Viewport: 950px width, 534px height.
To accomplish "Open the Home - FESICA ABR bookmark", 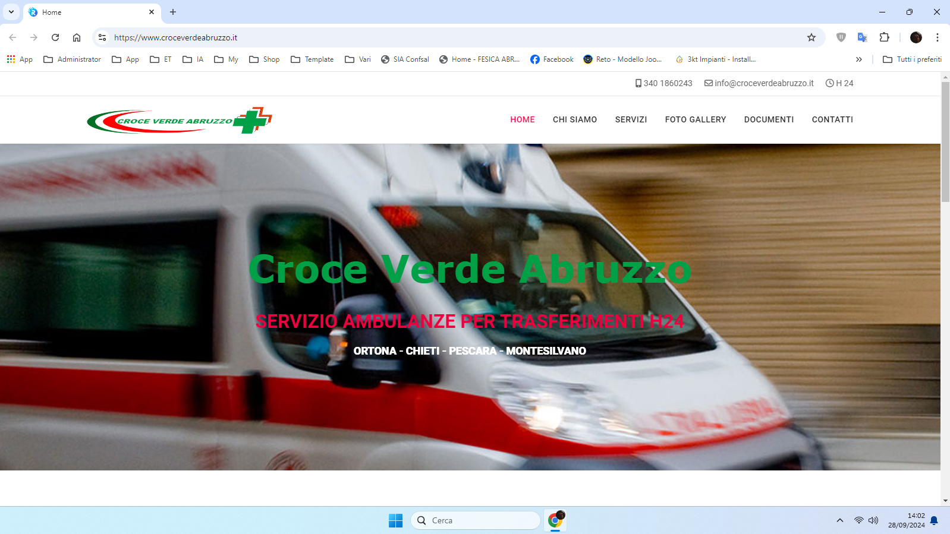I will (479, 59).
